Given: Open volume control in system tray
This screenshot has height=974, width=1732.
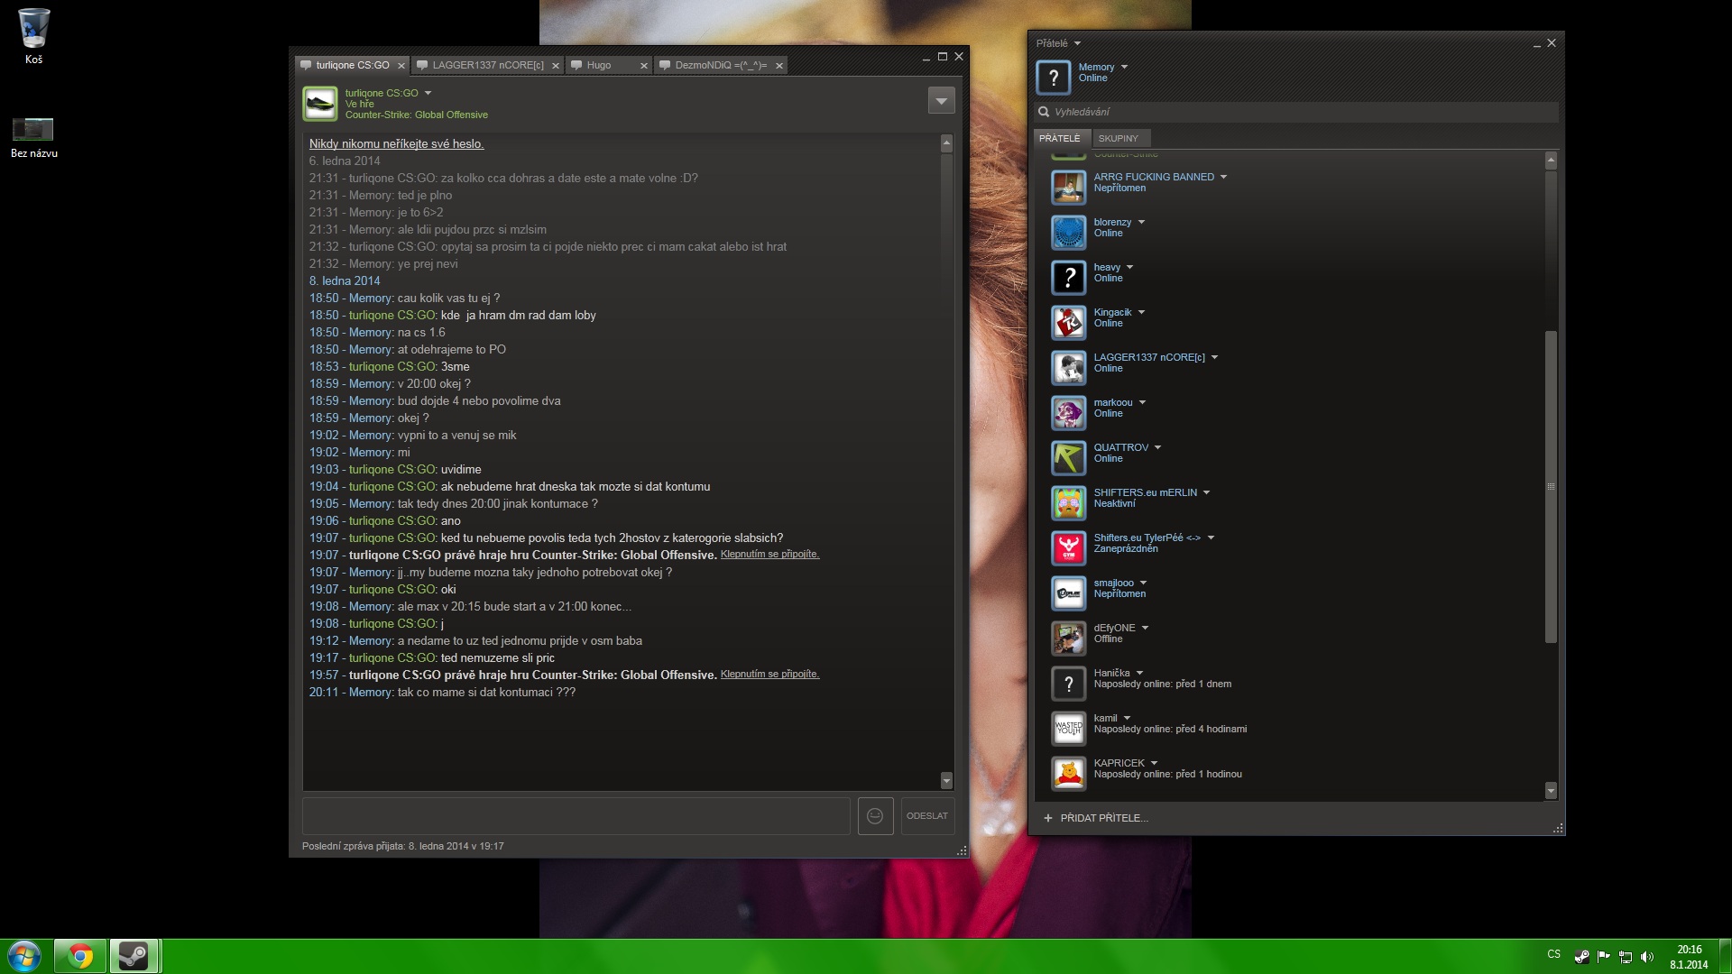Looking at the screenshot, I should [x=1647, y=956].
